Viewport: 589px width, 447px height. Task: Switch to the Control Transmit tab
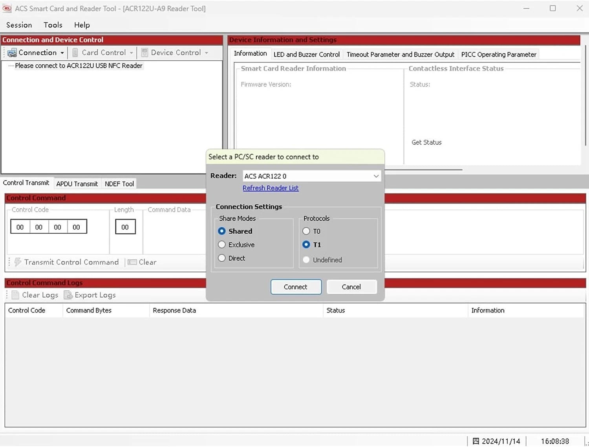point(26,183)
